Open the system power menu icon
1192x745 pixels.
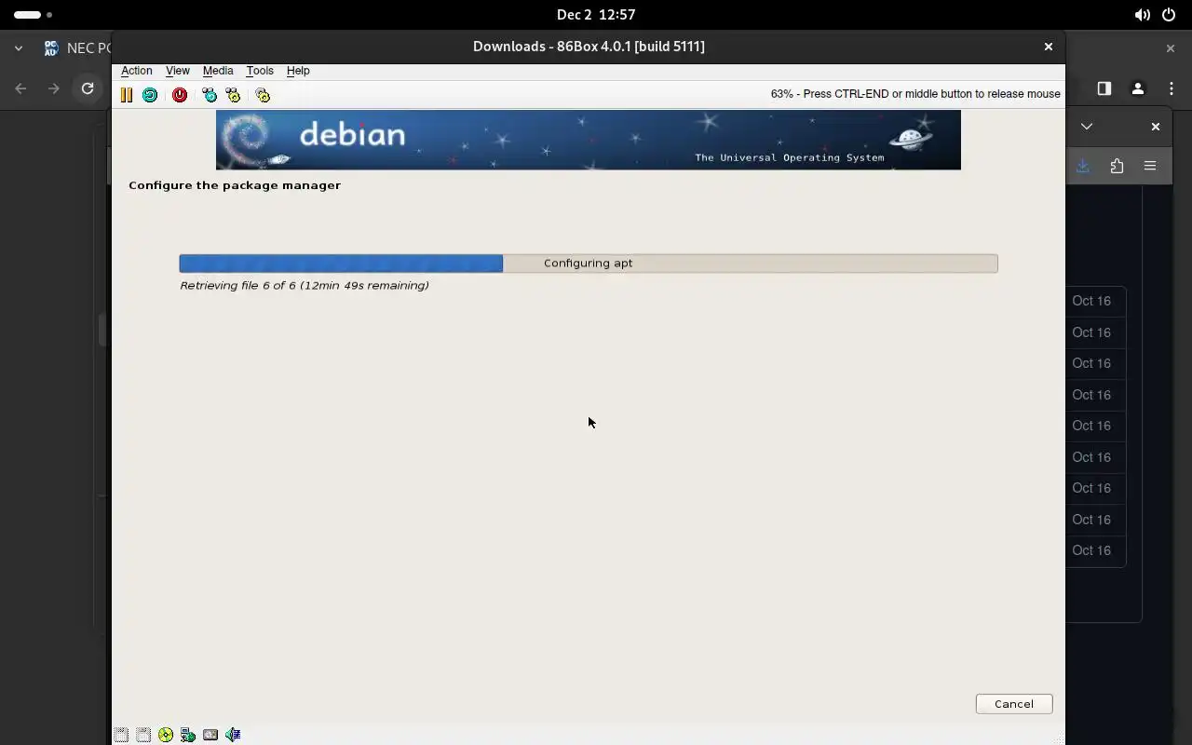(x=1171, y=15)
